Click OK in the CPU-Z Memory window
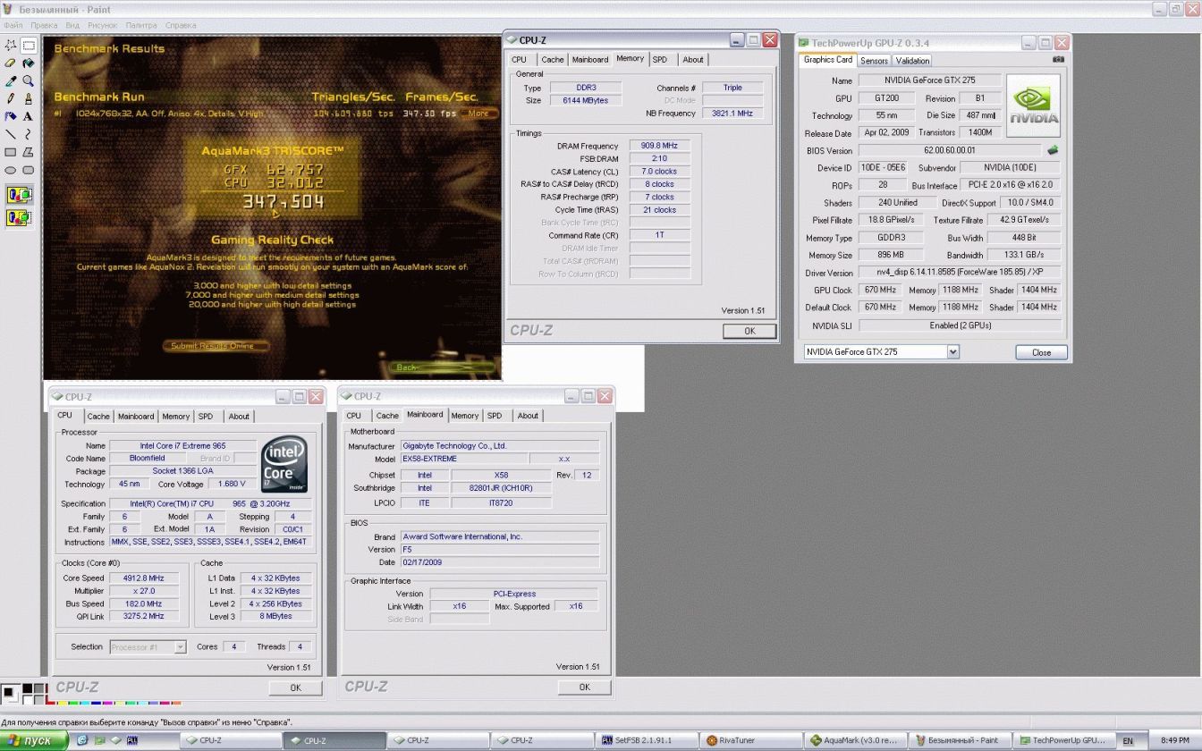The width and height of the screenshot is (1202, 751). tap(749, 331)
